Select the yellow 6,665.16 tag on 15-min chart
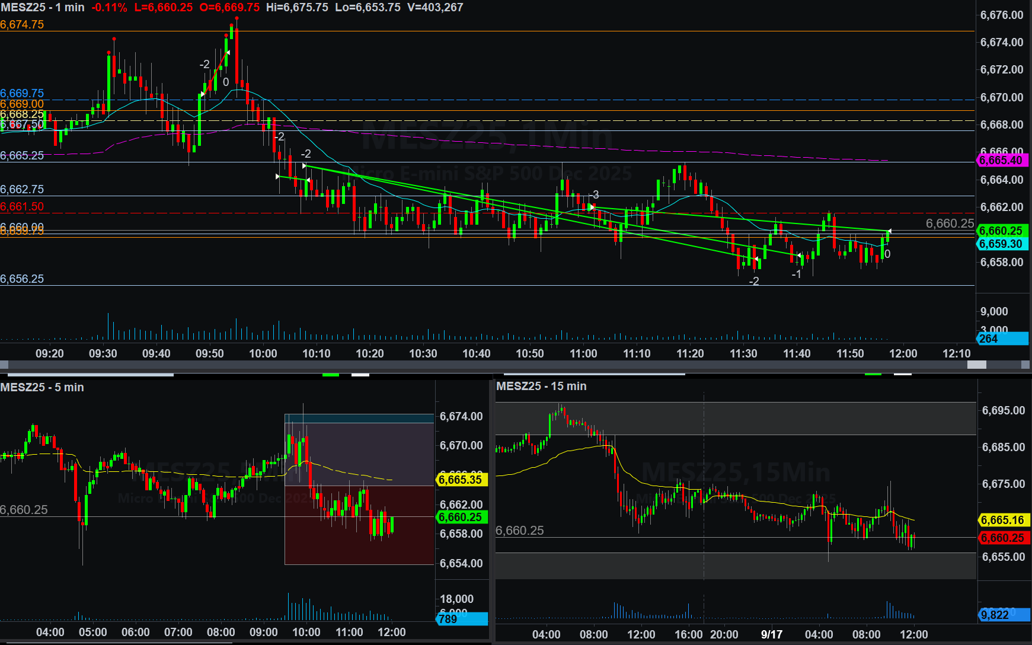This screenshot has width=1032, height=645. click(1003, 520)
